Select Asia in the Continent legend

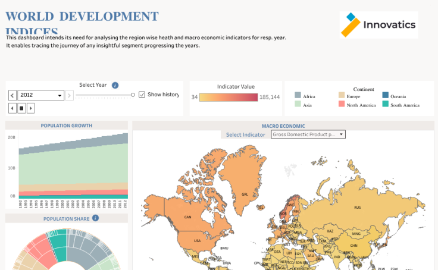(x=303, y=105)
